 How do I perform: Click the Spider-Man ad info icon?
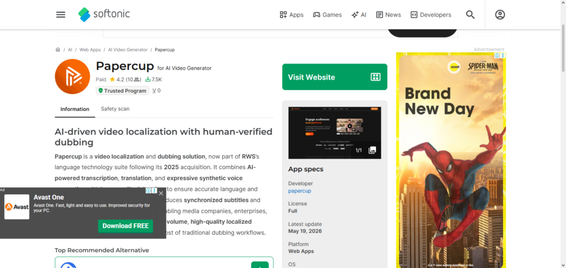click(x=497, y=56)
